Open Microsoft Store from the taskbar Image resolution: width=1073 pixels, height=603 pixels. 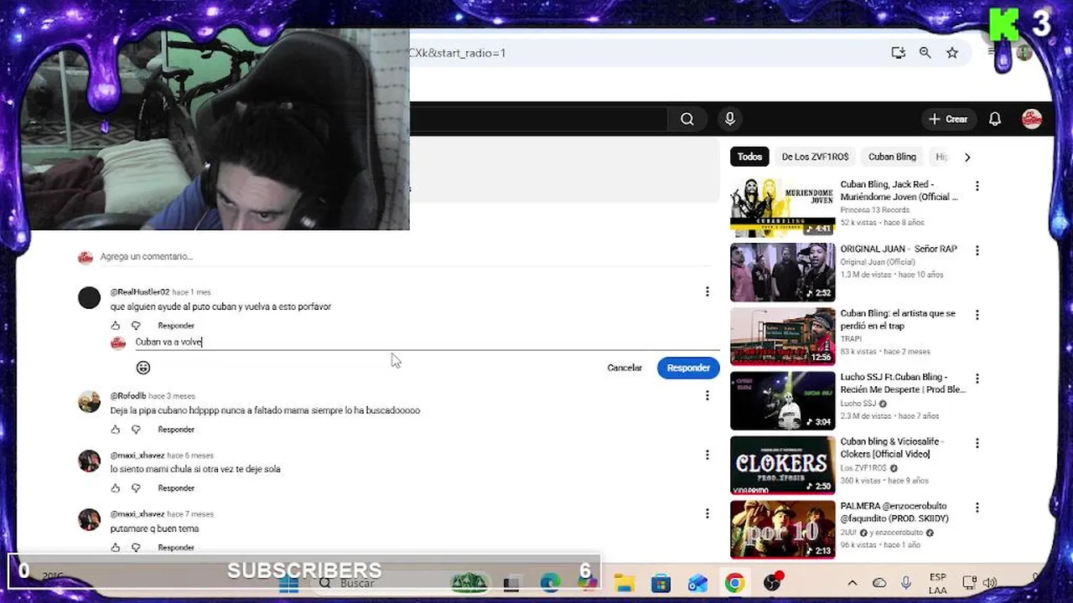(x=661, y=583)
